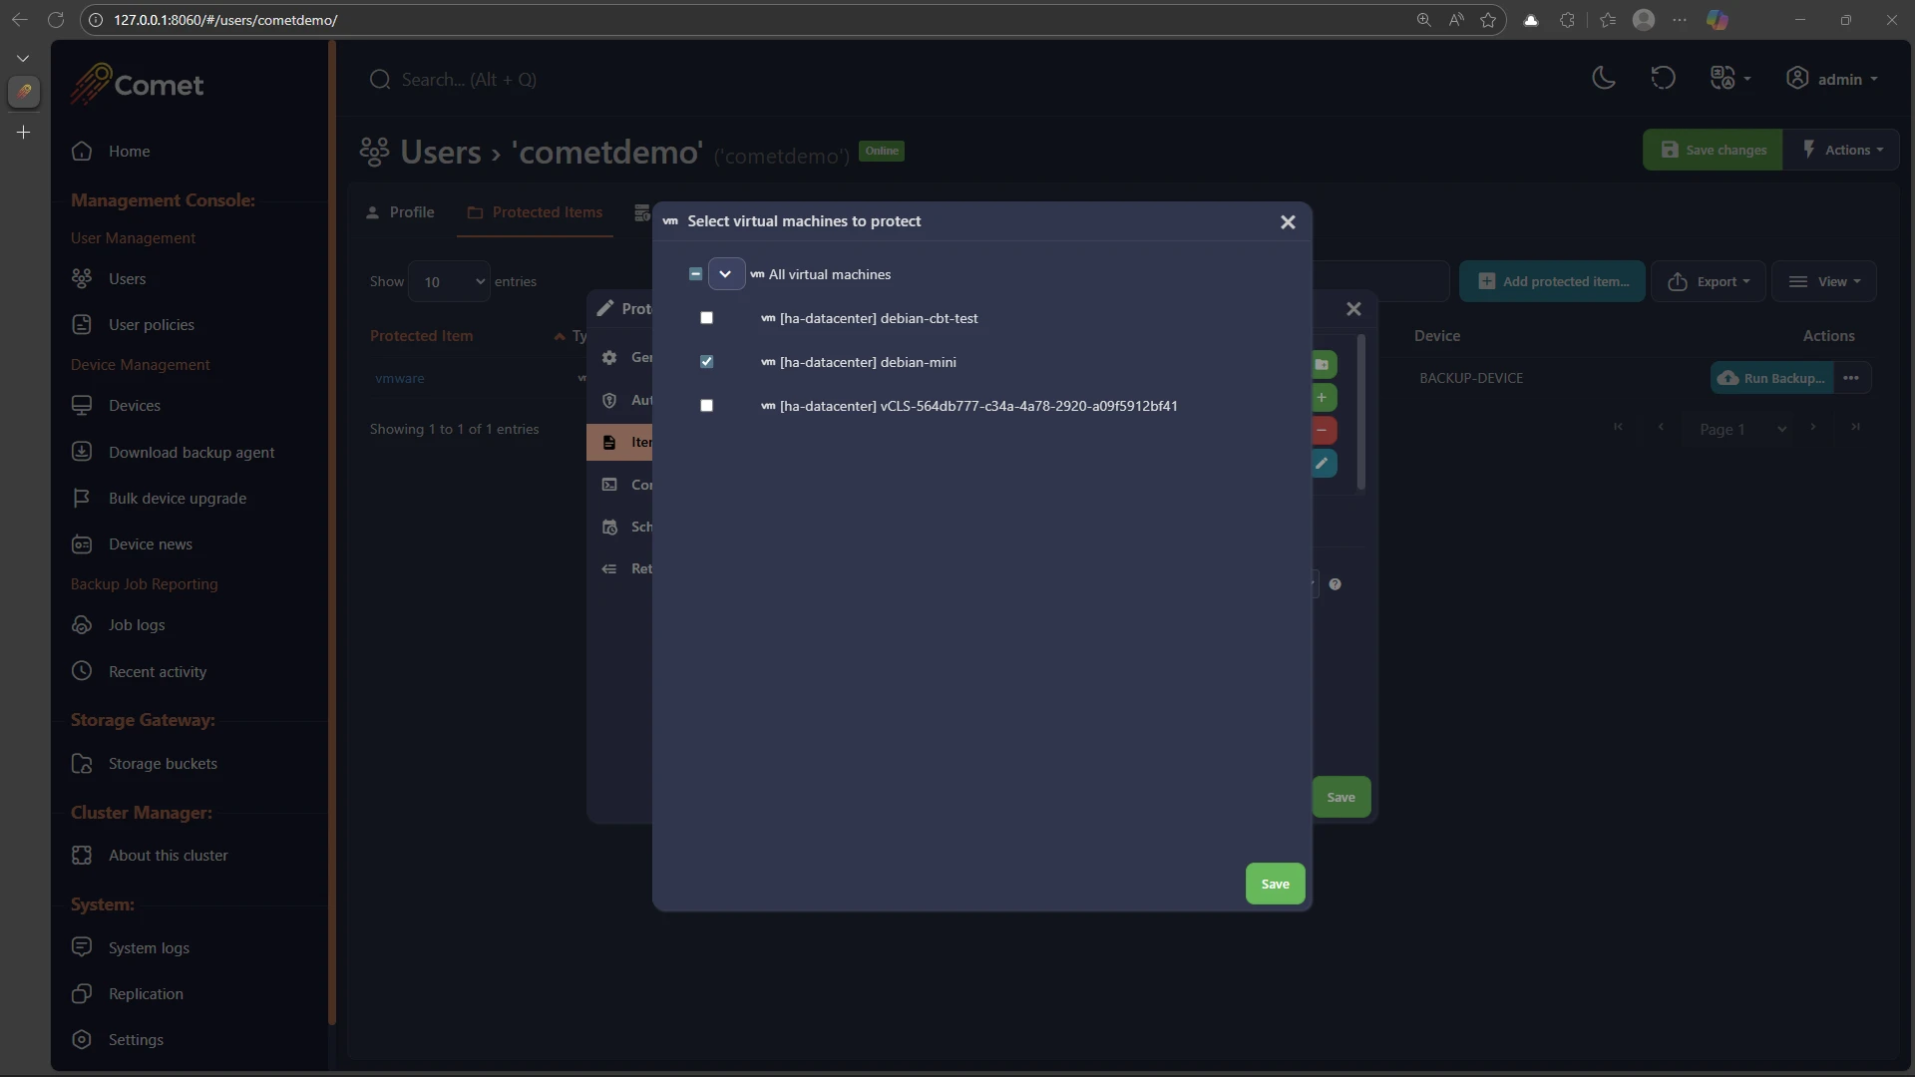Close the Select virtual machines dialog
Image resolution: width=1915 pixels, height=1077 pixels.
click(1288, 222)
